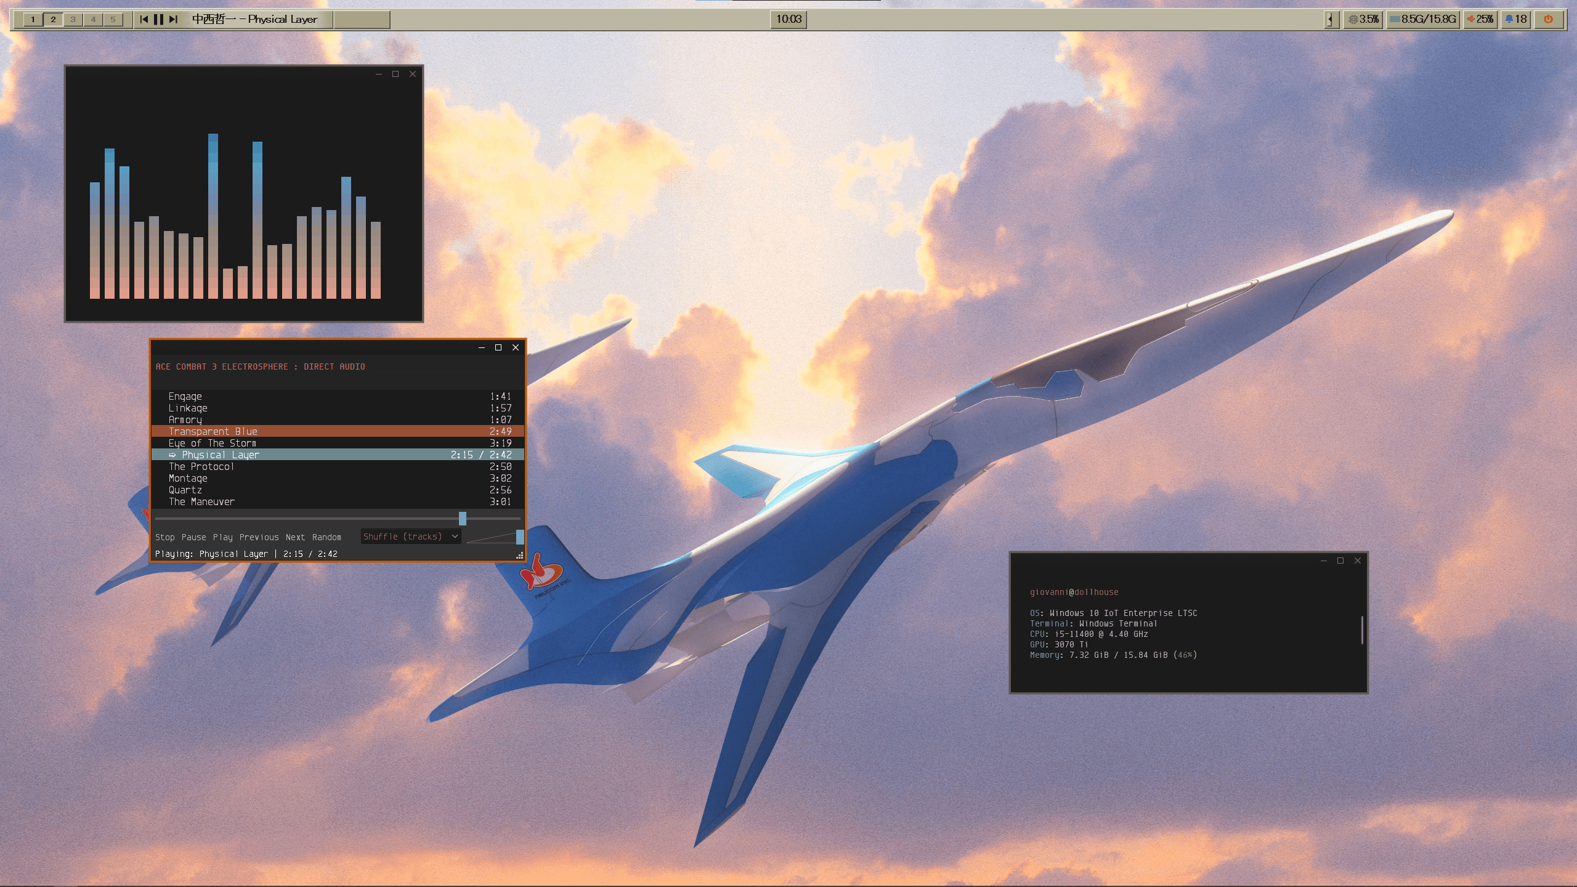Close the music player window
The image size is (1577, 887).
(516, 347)
